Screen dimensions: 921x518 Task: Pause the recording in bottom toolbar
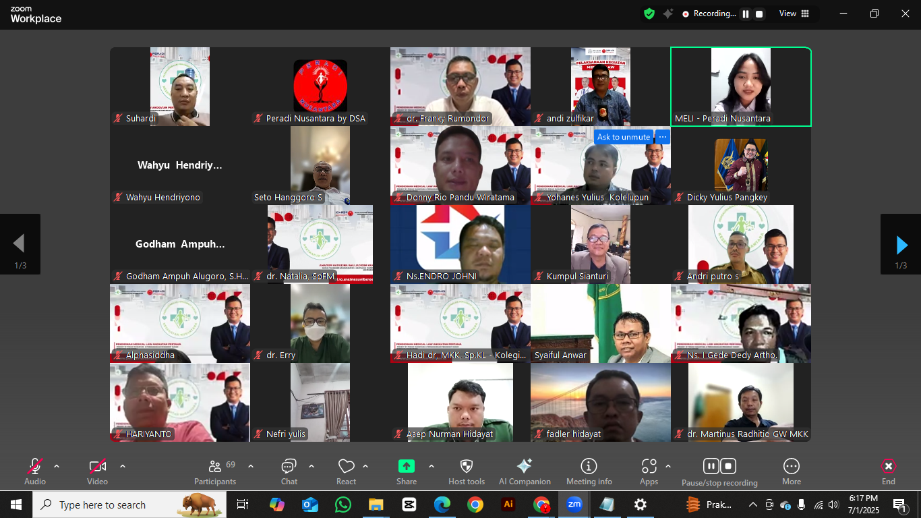(x=711, y=466)
